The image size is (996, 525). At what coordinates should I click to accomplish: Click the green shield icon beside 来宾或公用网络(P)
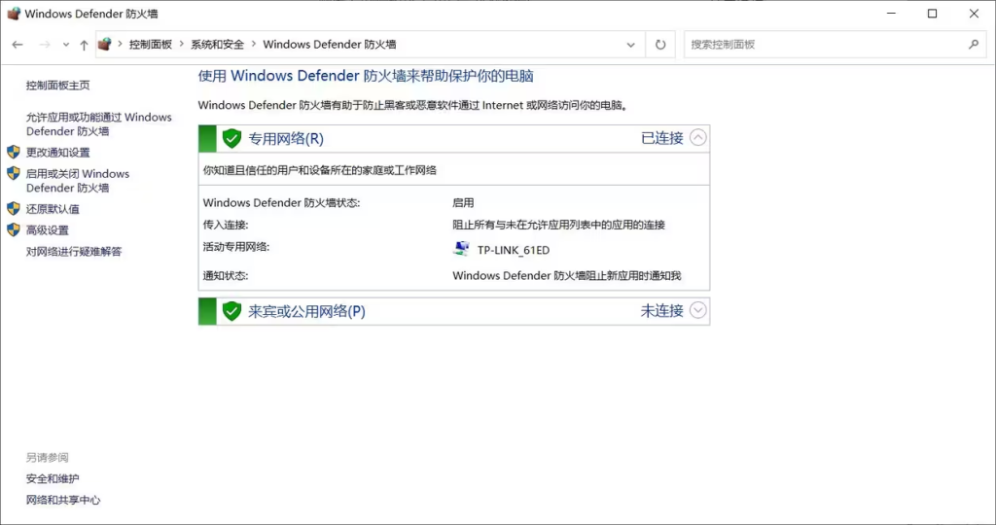231,311
